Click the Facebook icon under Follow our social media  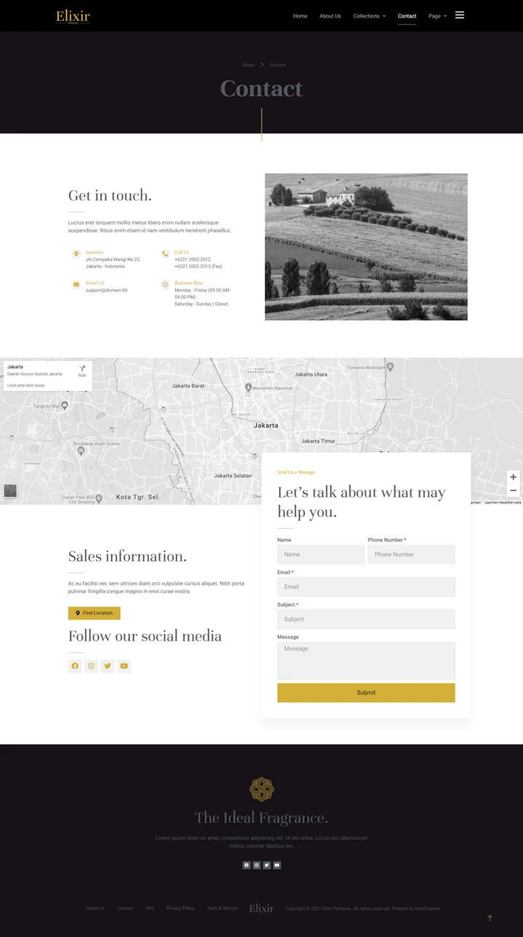point(75,666)
